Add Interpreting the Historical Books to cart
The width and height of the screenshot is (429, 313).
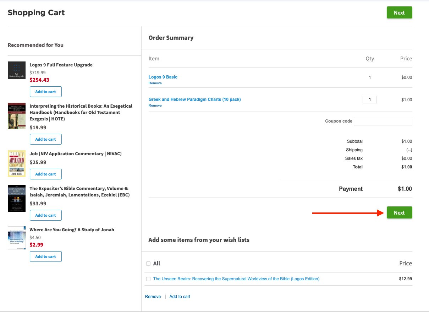(x=46, y=139)
